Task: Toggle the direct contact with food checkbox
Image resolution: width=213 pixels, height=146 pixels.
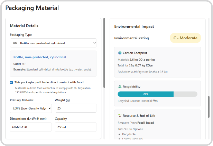Action: (x=11, y=82)
